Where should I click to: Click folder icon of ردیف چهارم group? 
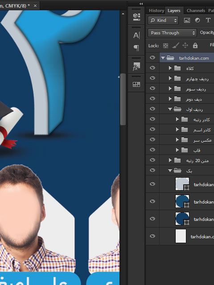[x=177, y=78]
